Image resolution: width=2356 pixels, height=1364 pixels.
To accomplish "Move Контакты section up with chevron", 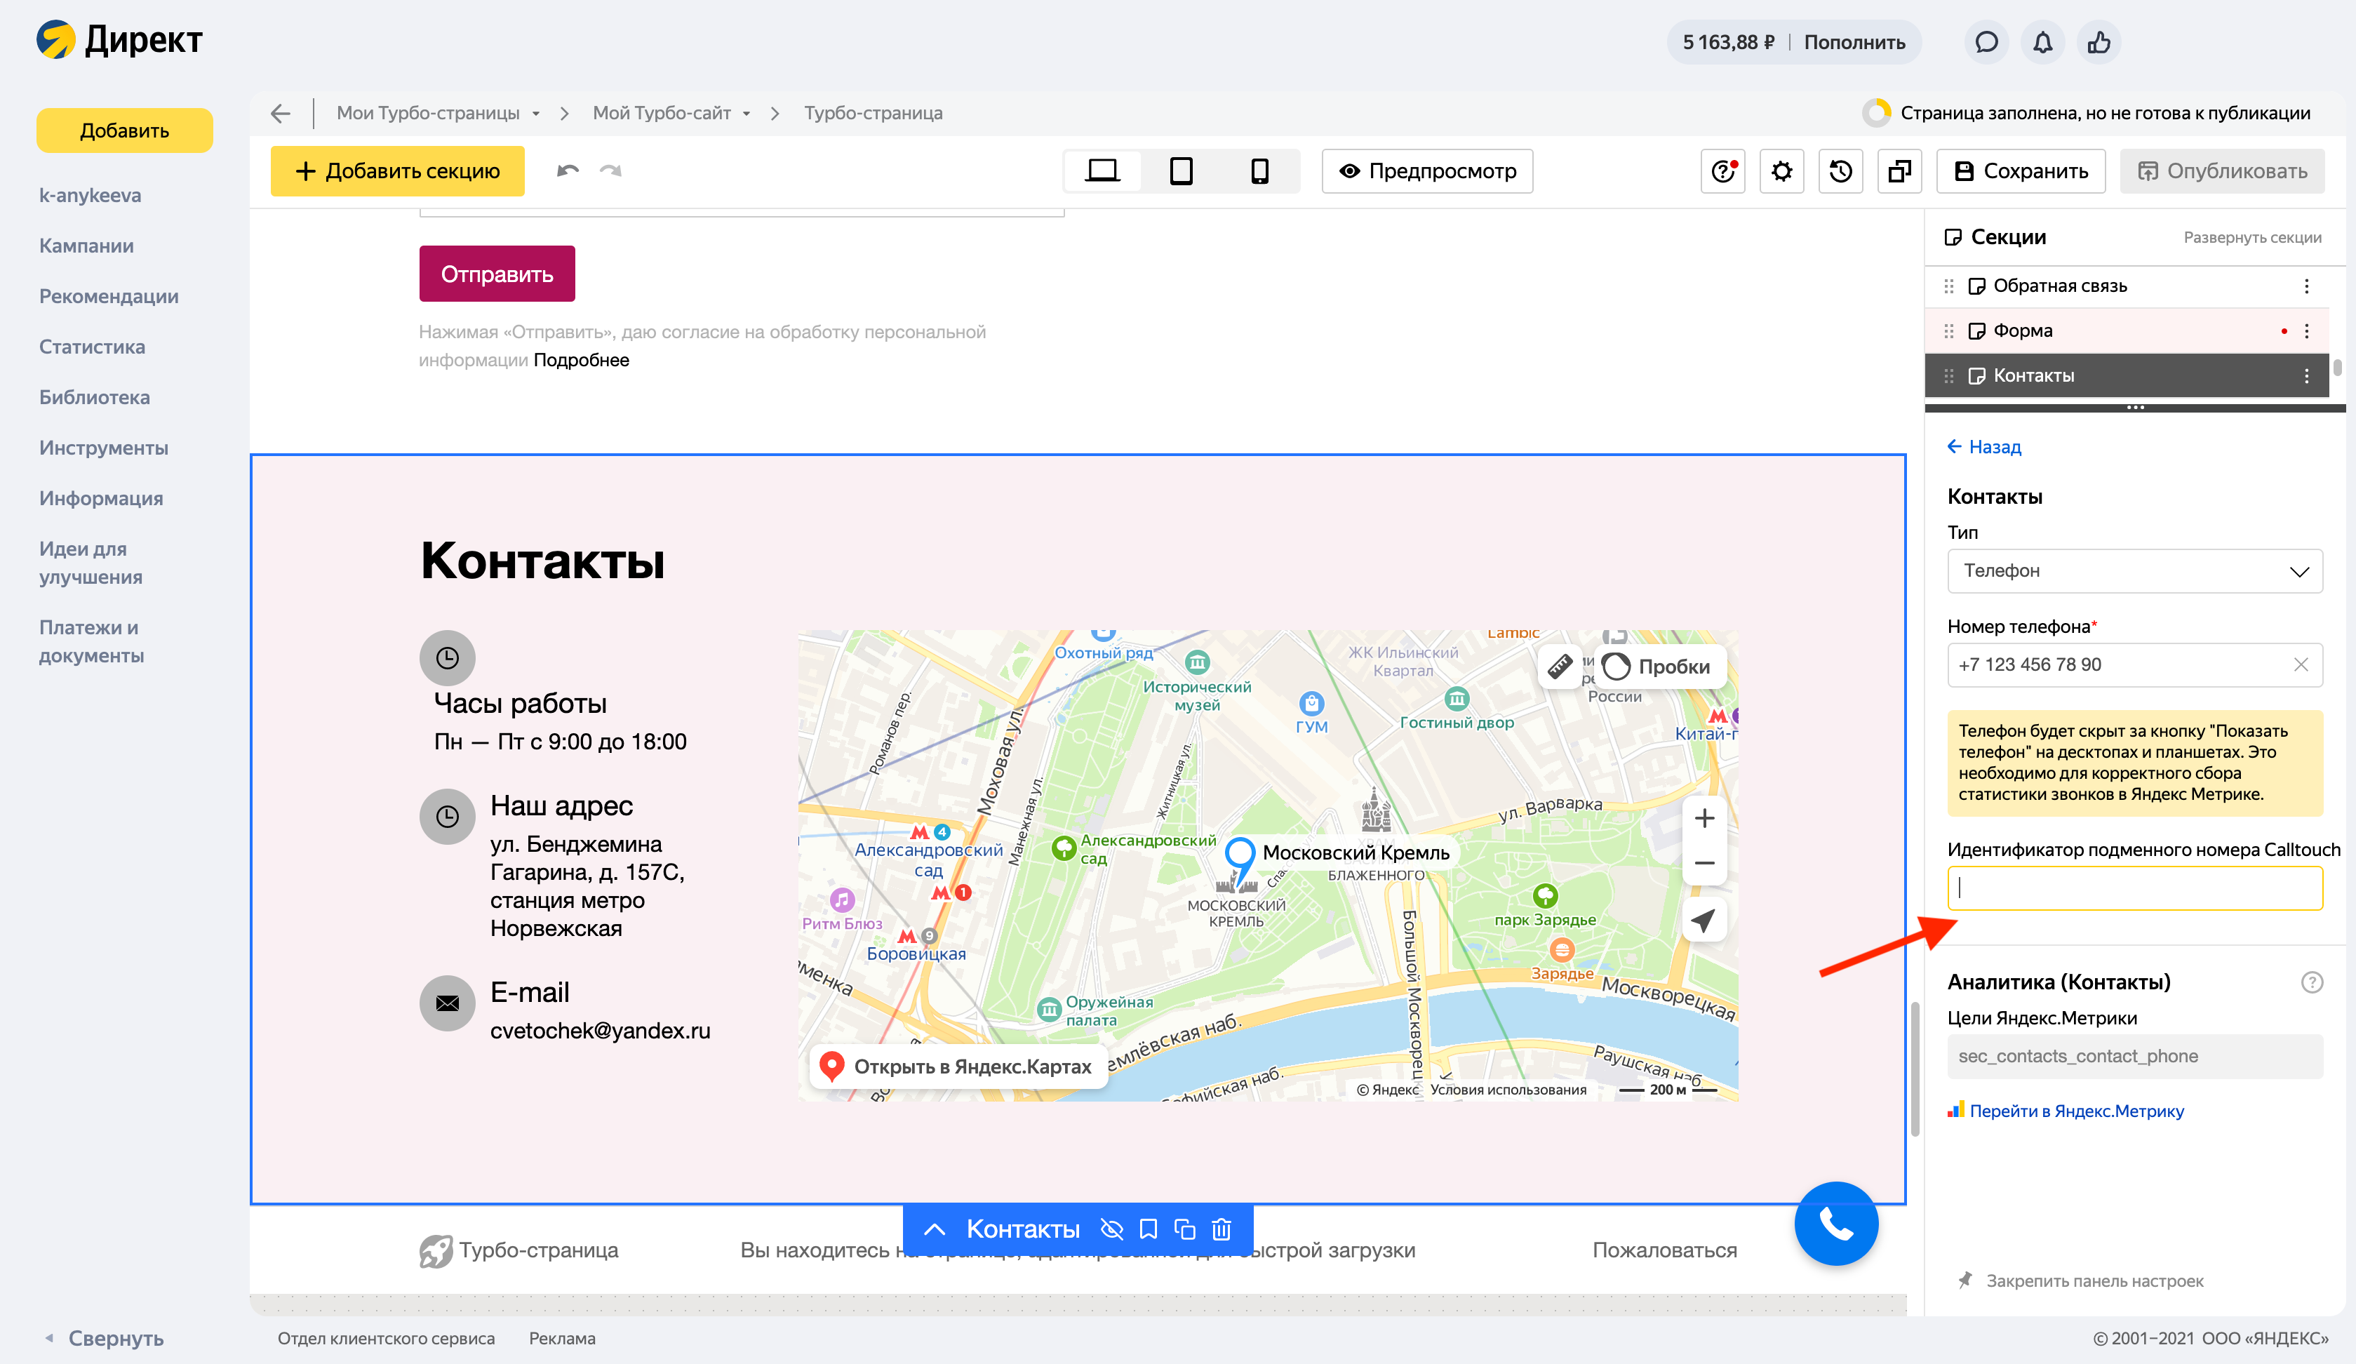I will click(934, 1229).
